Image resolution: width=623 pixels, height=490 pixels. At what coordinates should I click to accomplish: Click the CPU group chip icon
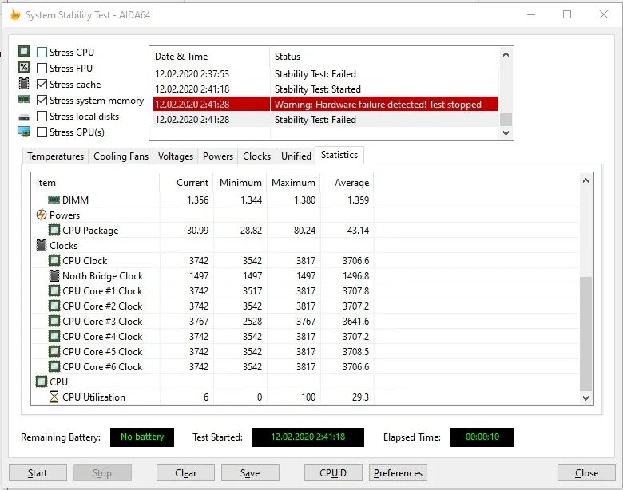click(42, 381)
